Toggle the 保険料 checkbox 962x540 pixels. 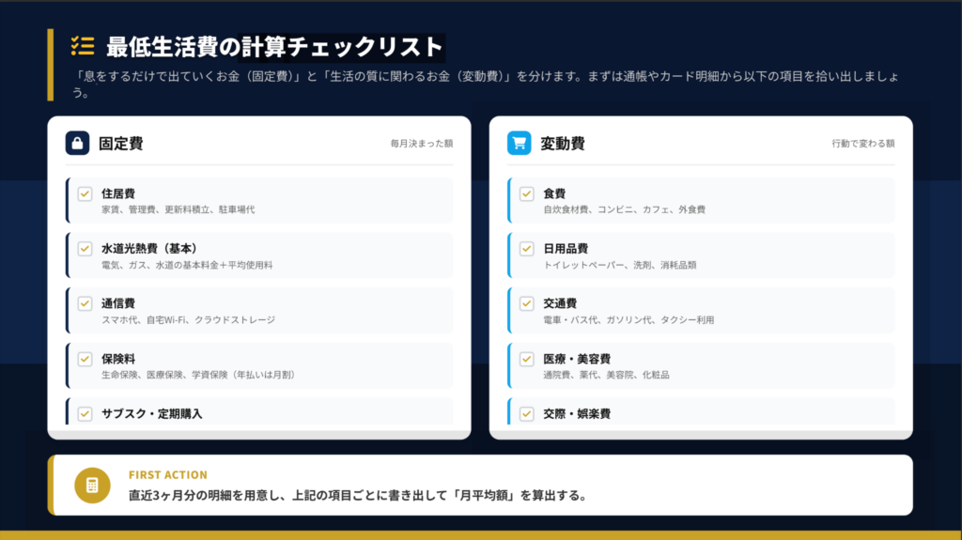click(85, 359)
